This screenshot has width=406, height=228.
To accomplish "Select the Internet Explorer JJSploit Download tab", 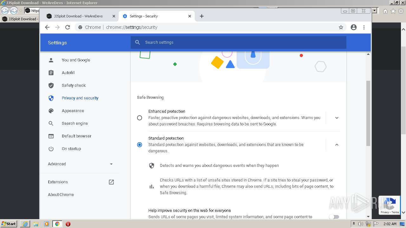I will click(20, 19).
